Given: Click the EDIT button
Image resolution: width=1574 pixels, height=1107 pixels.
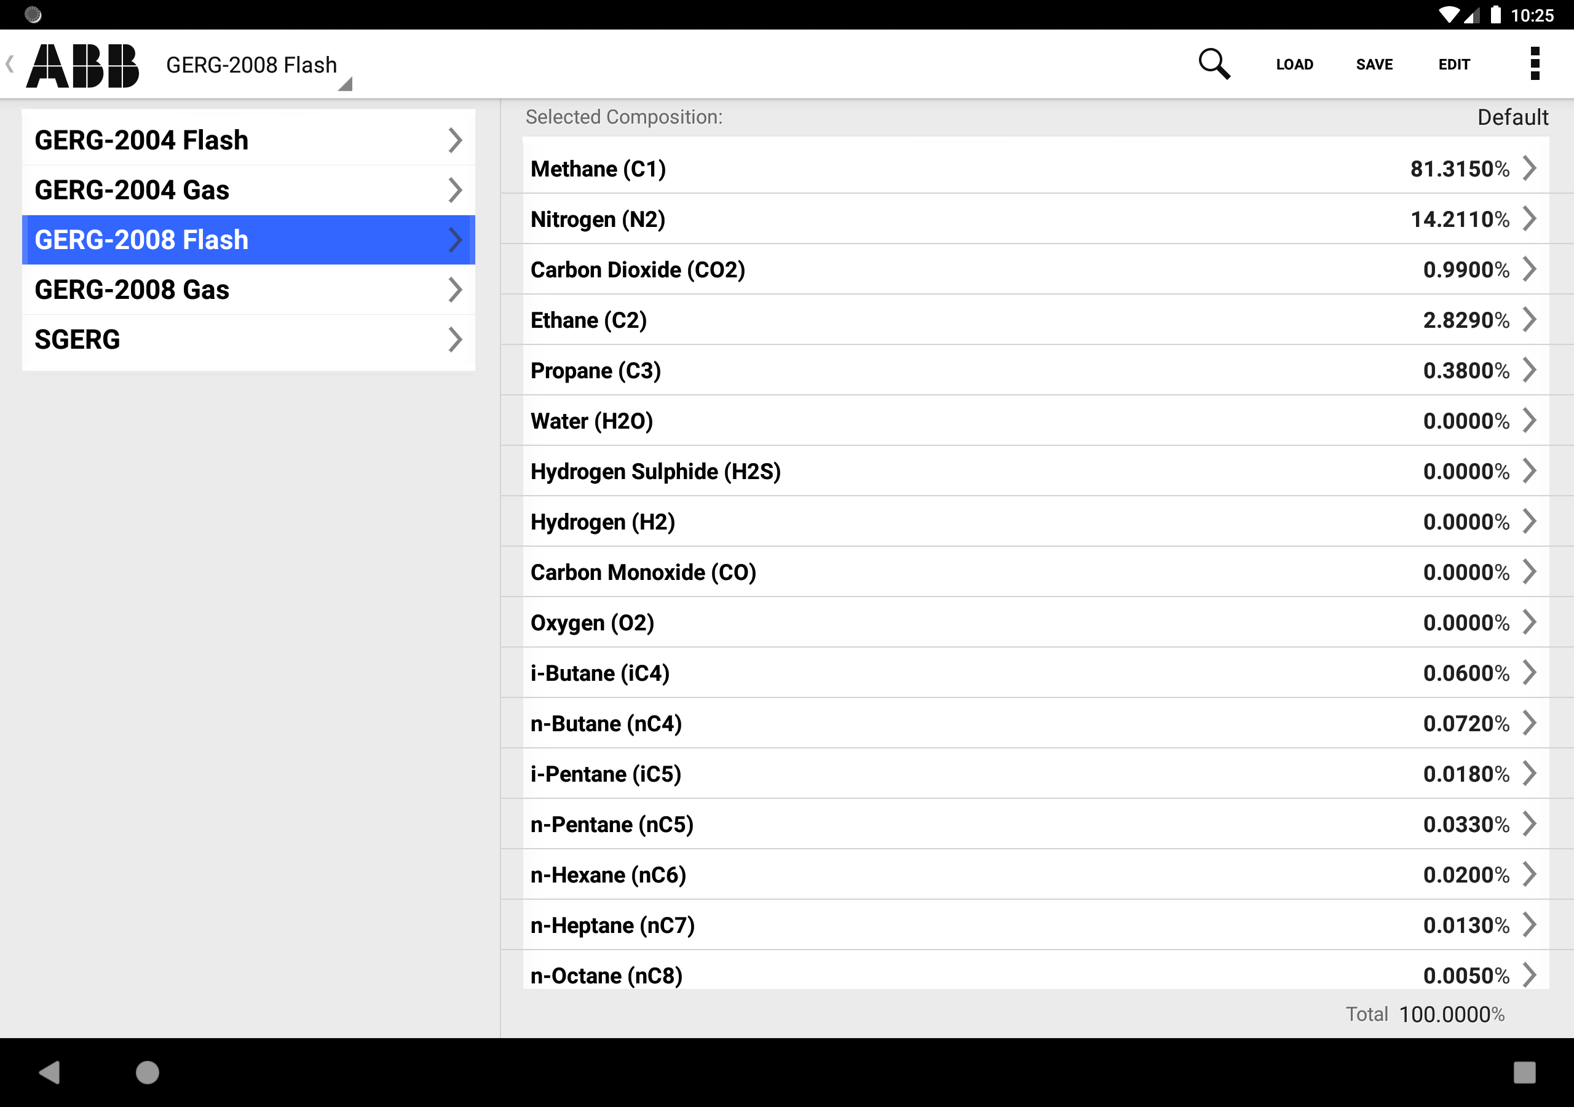Looking at the screenshot, I should point(1453,65).
